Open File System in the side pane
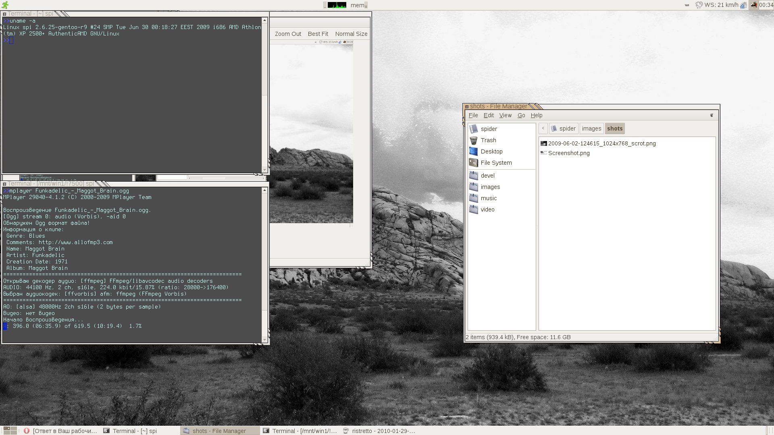The image size is (774, 435). (501, 163)
